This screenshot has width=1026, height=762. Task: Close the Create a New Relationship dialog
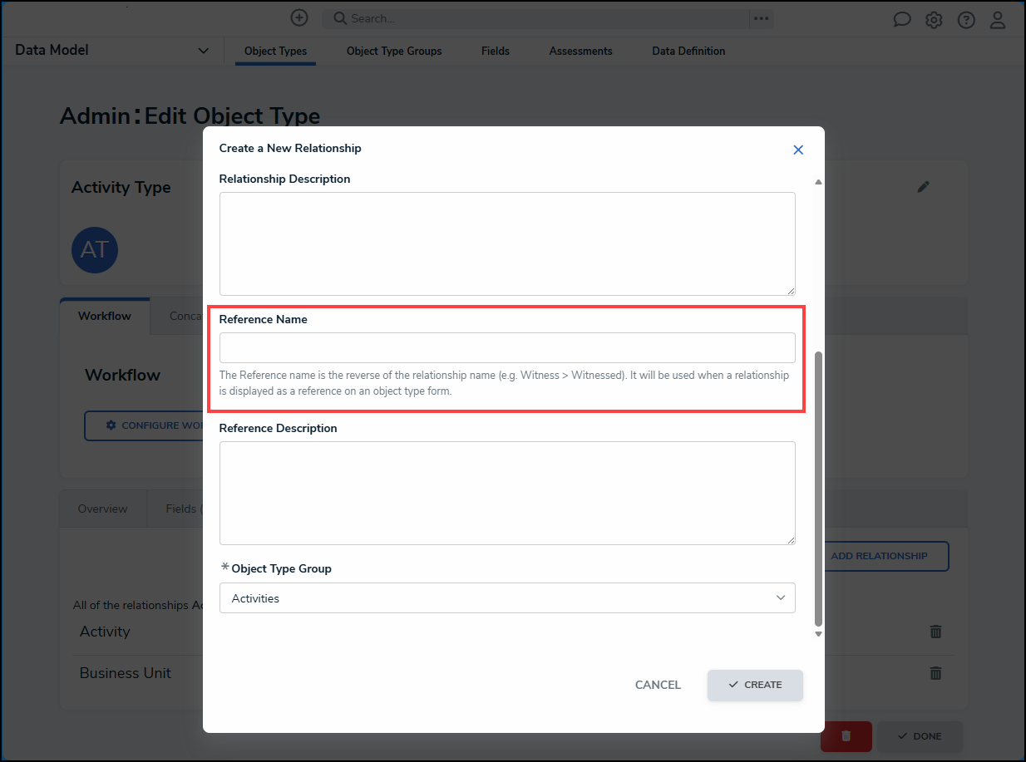[798, 150]
